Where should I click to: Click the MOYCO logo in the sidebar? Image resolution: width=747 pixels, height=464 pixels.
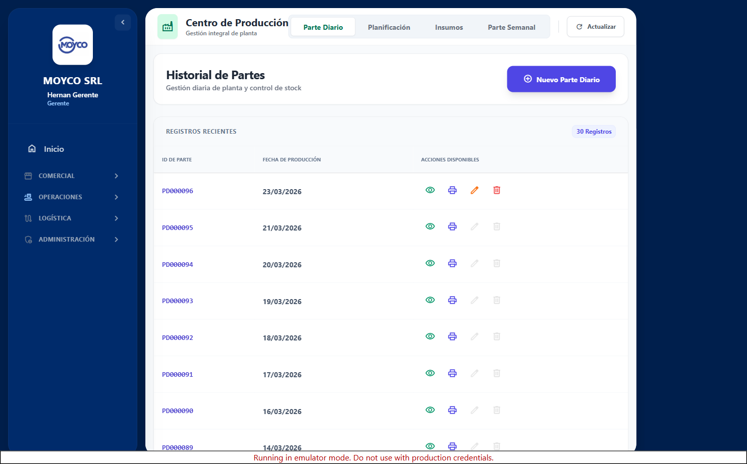(73, 45)
